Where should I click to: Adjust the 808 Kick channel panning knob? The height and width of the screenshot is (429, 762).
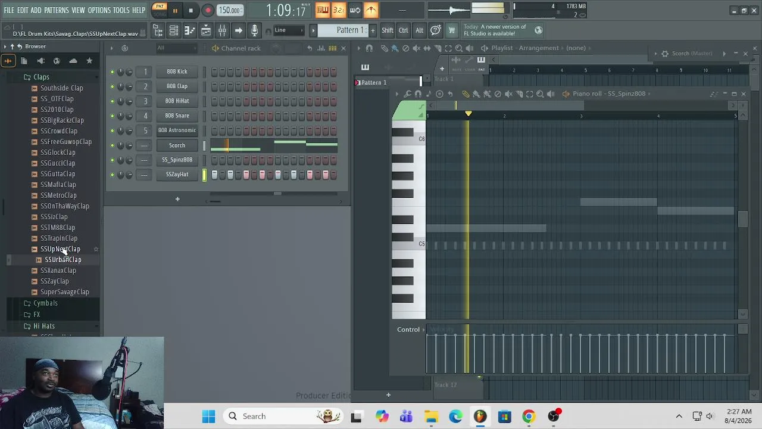click(120, 72)
